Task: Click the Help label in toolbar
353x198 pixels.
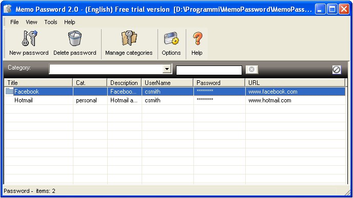Action: point(197,53)
